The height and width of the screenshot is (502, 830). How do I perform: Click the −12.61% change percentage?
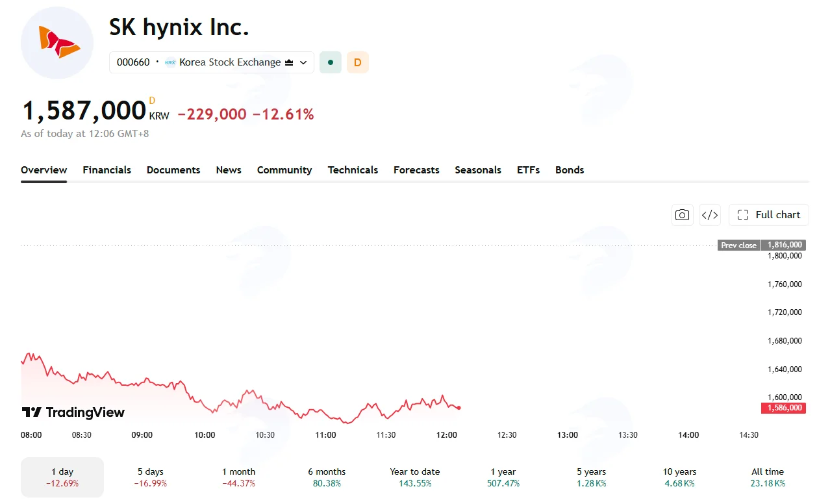pyautogui.click(x=283, y=114)
